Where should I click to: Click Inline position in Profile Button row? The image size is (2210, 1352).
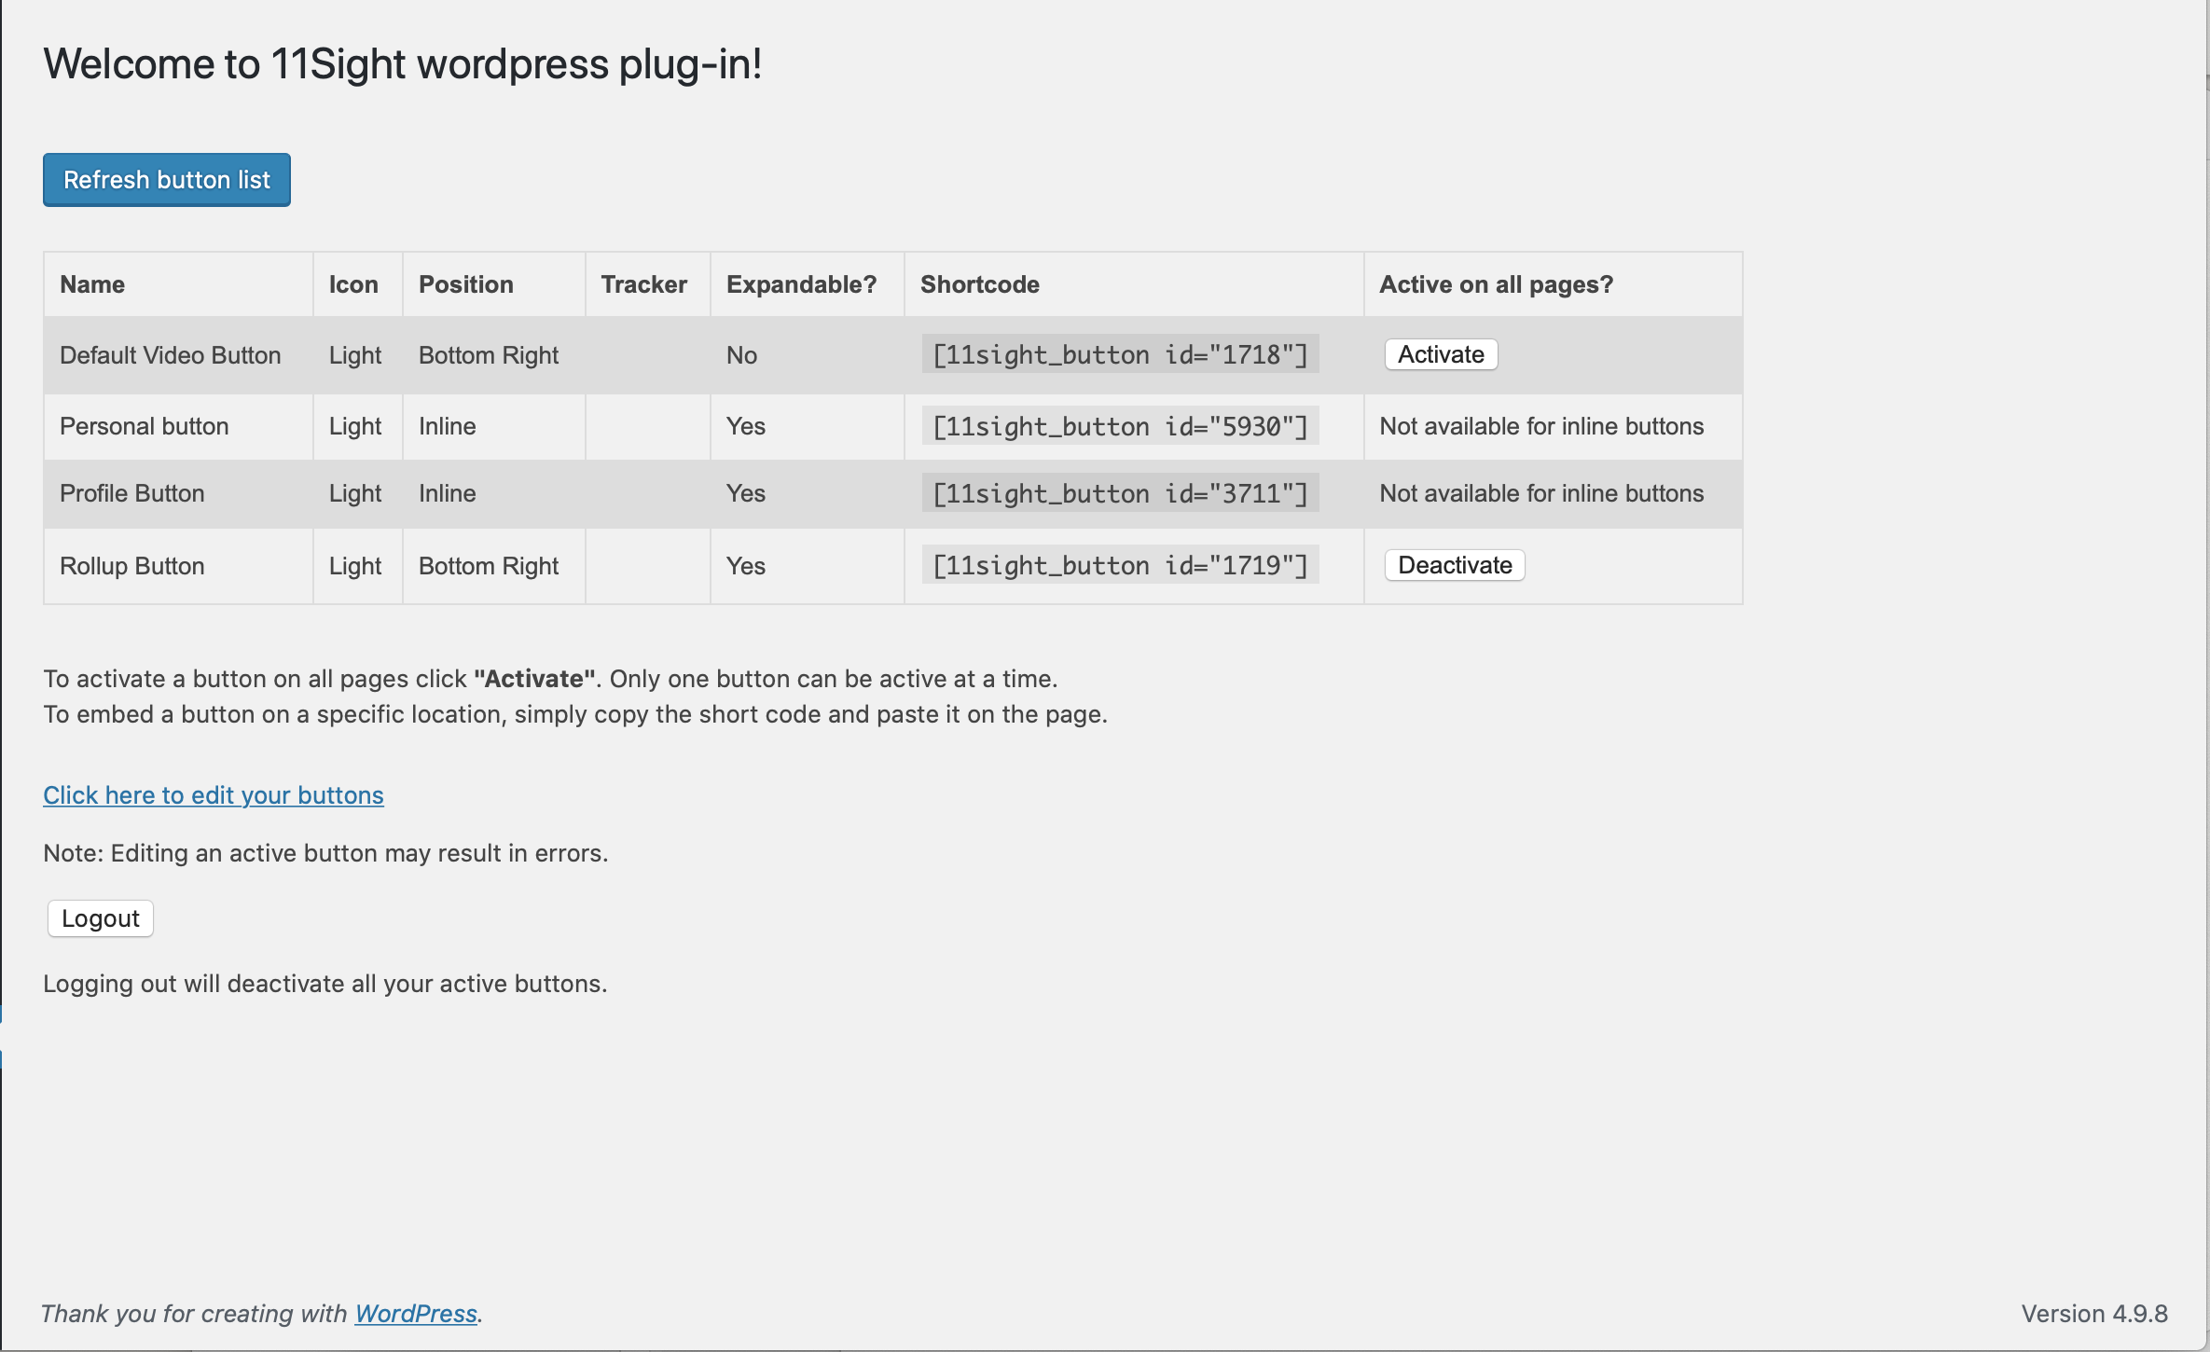coord(448,493)
